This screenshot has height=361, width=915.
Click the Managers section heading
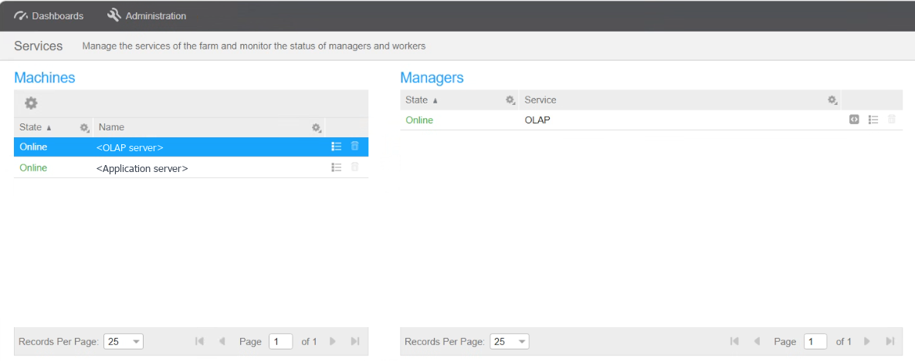click(432, 78)
